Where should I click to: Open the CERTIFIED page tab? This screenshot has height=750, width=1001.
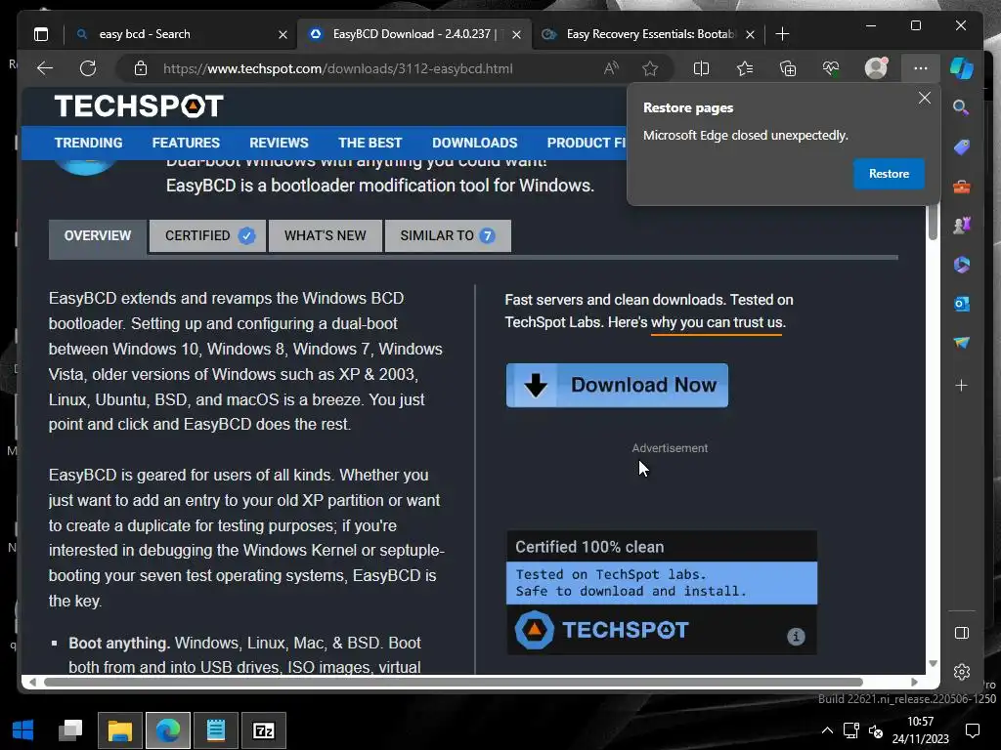207,236
